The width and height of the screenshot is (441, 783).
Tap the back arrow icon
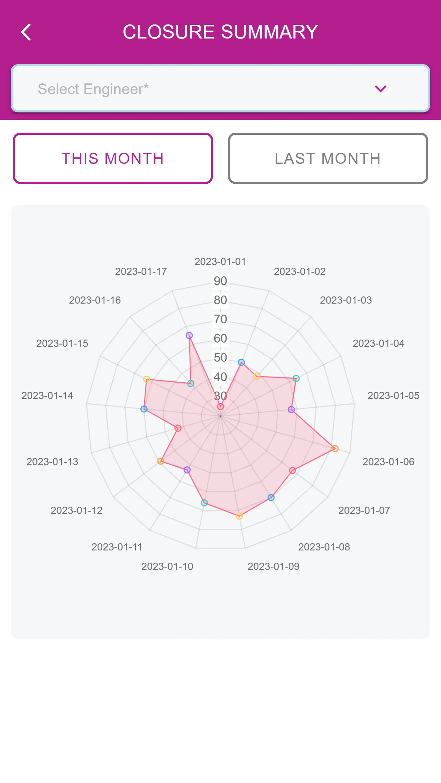coord(26,32)
